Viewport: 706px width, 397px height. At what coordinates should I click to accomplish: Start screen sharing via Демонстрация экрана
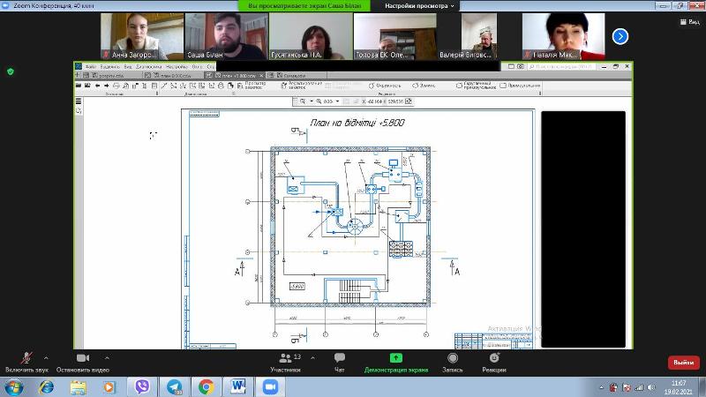click(x=395, y=363)
